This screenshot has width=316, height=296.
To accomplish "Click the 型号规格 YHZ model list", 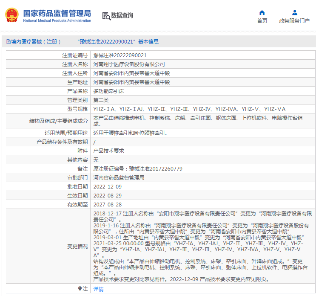I will 189,109.
